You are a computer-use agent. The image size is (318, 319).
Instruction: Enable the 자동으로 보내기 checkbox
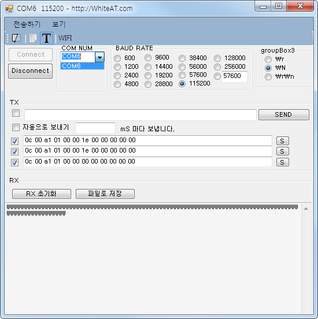tap(16, 128)
